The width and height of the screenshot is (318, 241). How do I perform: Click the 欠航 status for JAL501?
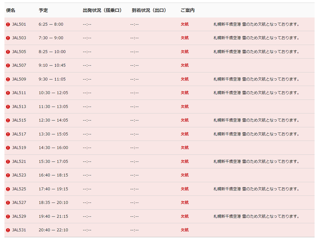(x=185, y=24)
